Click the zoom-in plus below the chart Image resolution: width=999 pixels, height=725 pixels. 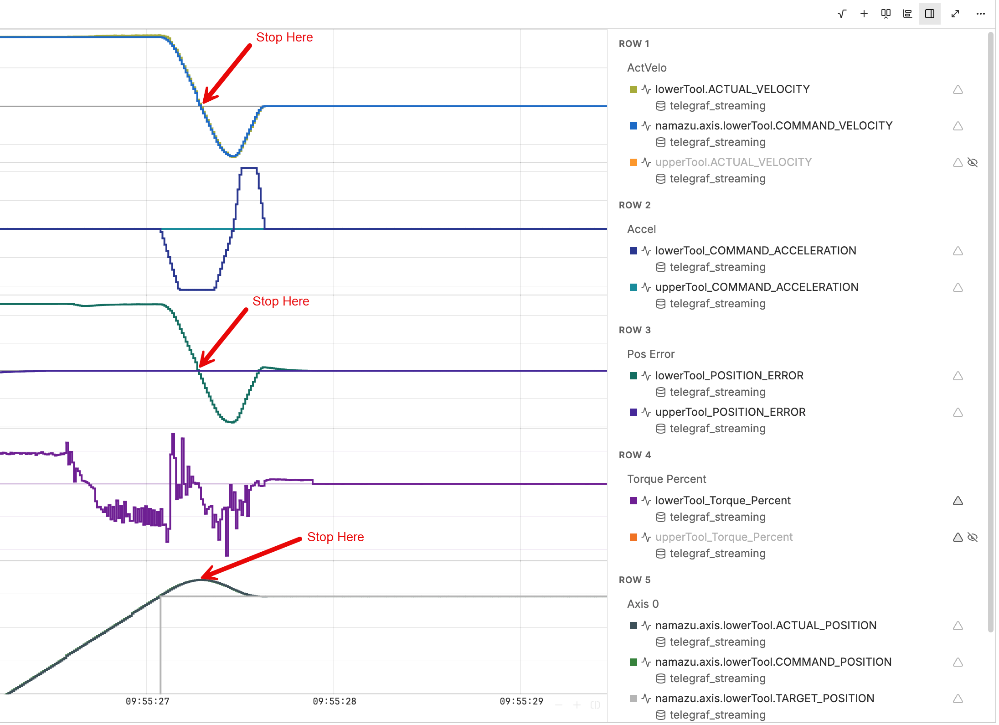[577, 705]
